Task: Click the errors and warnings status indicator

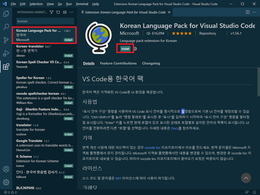Action: point(10,192)
